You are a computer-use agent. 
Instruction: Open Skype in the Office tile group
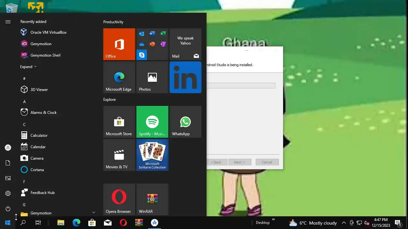(x=142, y=55)
